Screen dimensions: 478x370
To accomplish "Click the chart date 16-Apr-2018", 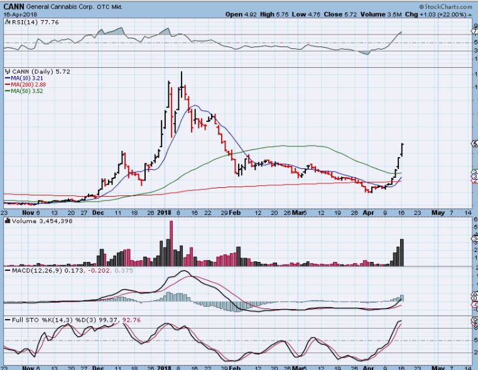I will tap(20, 14).
